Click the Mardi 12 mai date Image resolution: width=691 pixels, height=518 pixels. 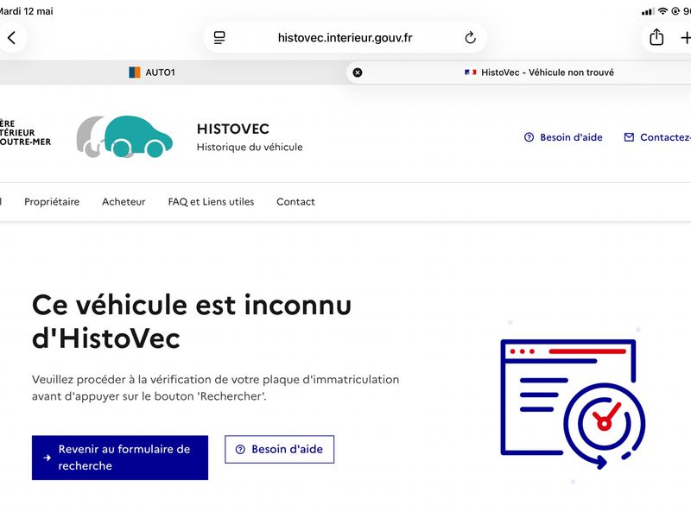[x=27, y=11]
